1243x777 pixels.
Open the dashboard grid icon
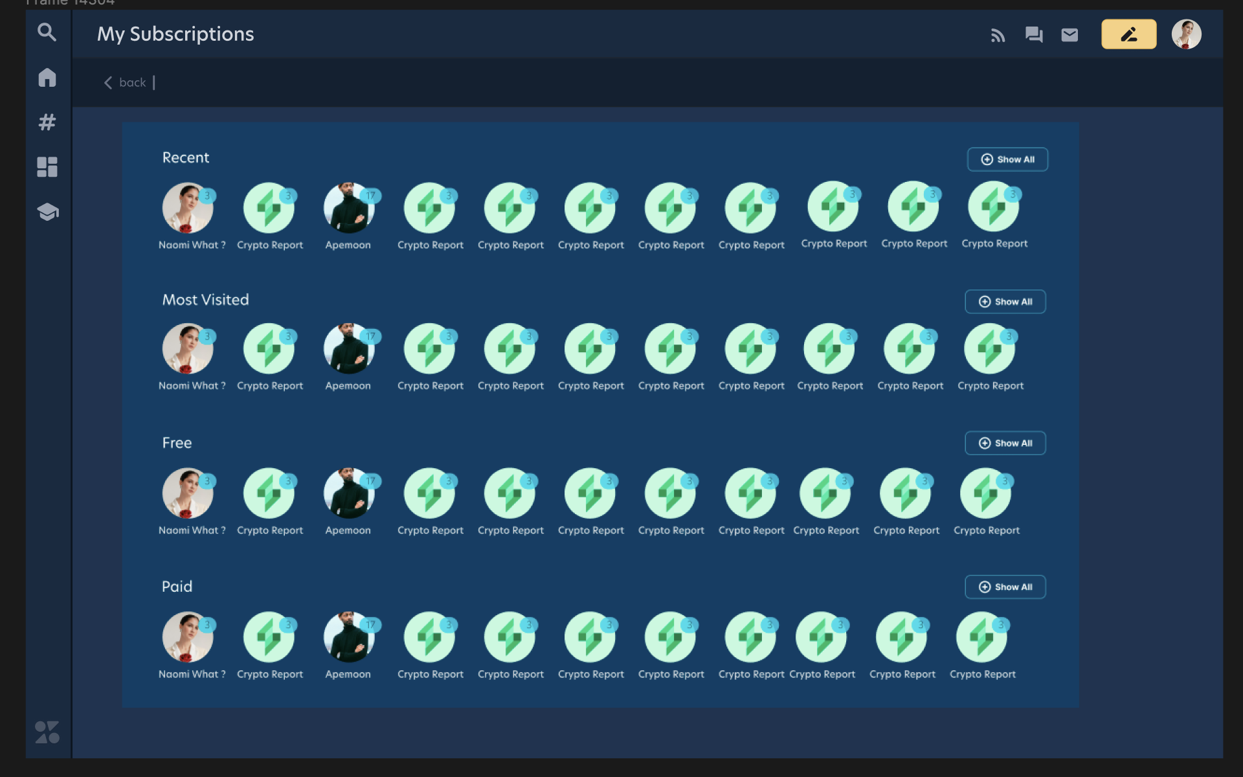47,167
